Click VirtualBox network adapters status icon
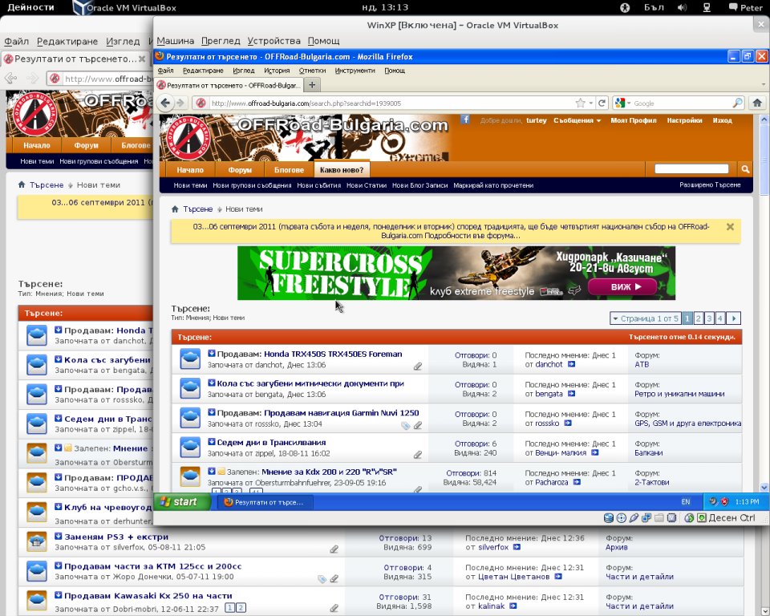 click(646, 518)
